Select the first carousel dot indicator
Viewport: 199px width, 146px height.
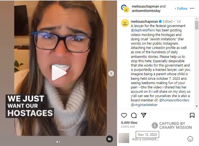coord(57,142)
